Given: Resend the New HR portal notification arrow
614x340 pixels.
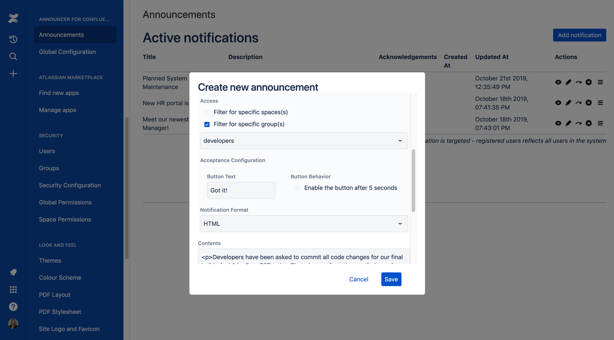Looking at the screenshot, I should pos(578,103).
